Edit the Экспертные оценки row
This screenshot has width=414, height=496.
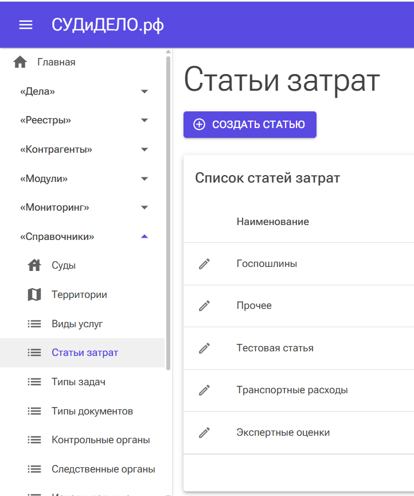[204, 432]
